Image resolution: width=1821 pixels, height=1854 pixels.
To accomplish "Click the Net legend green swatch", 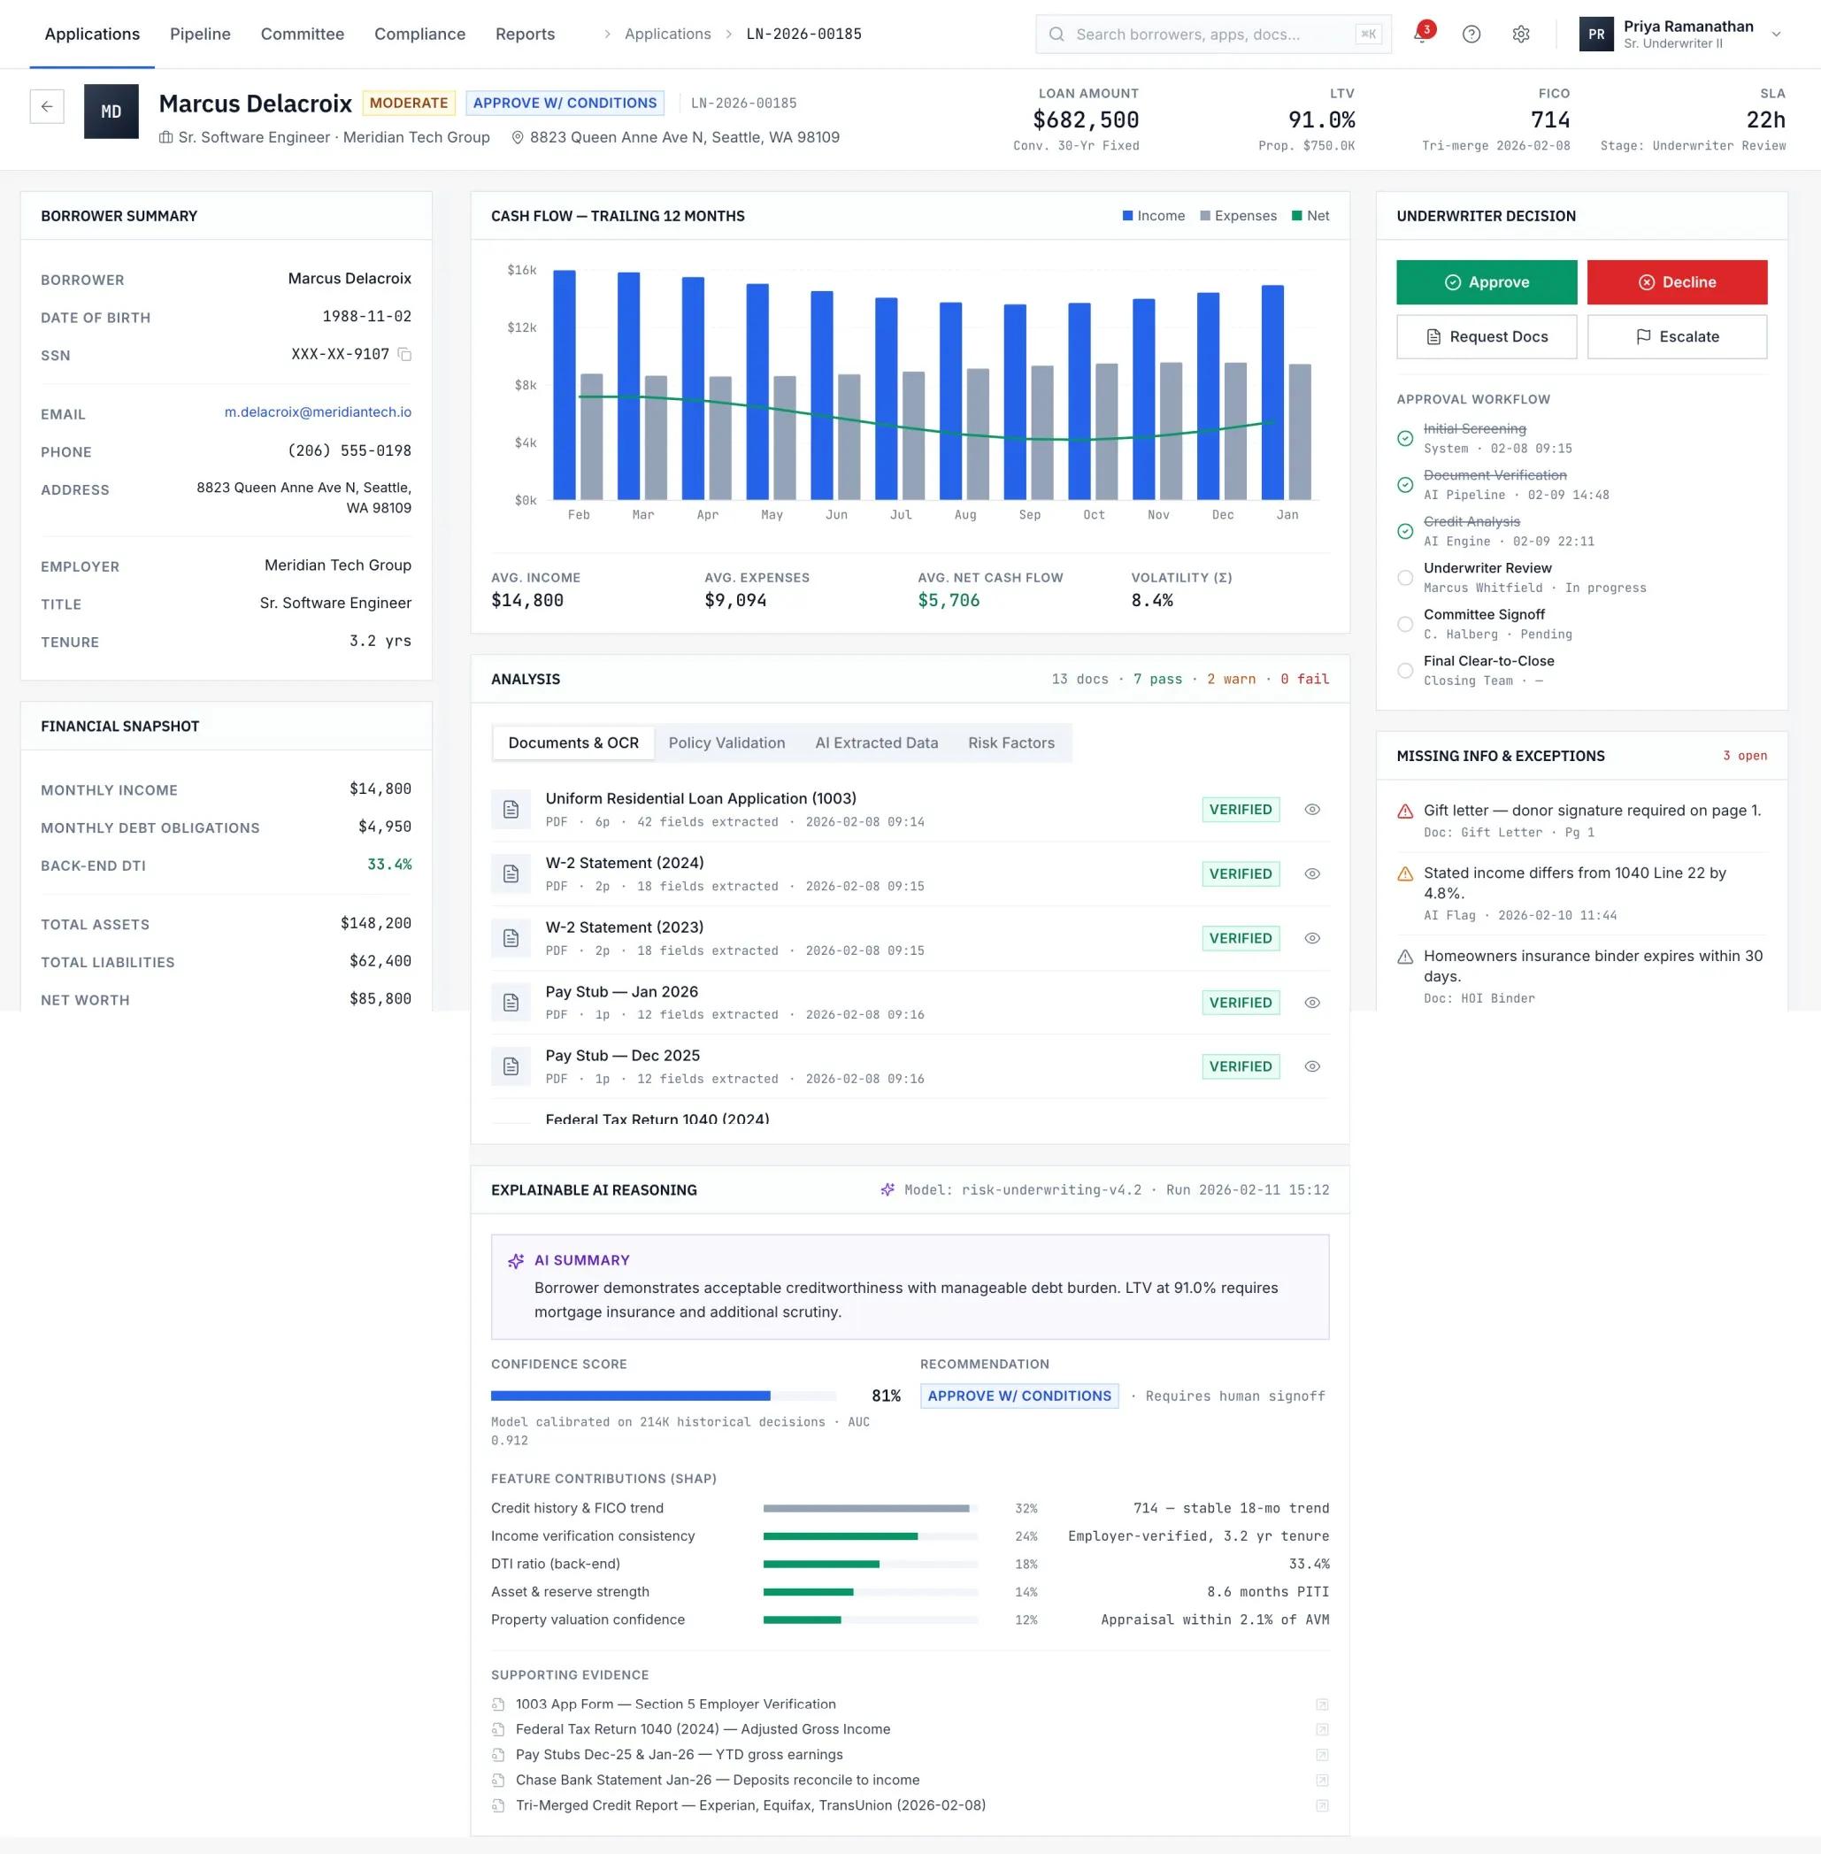I will (1297, 216).
